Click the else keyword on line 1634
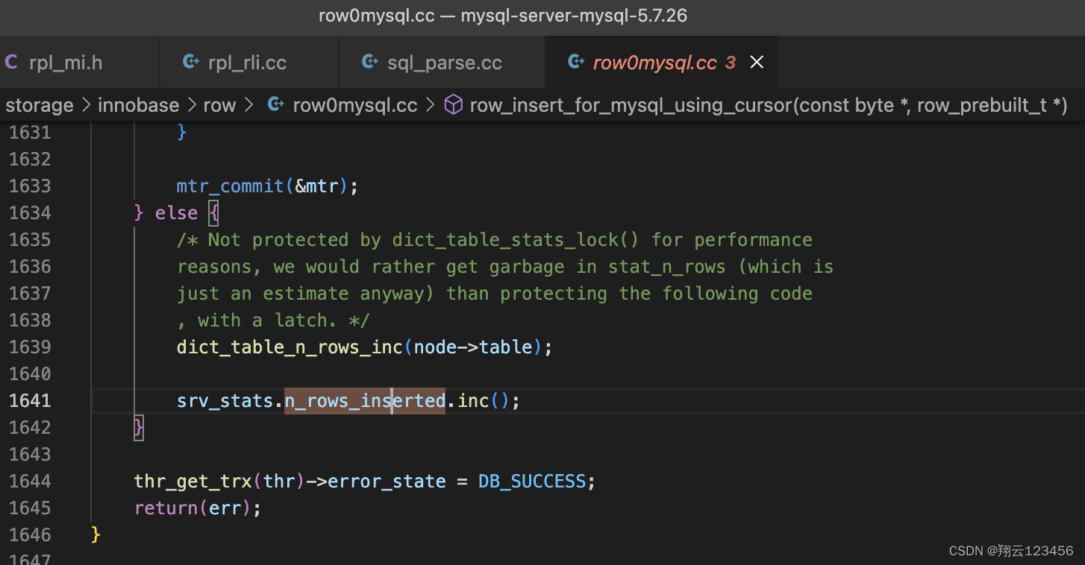Image resolution: width=1085 pixels, height=565 pixels. click(x=177, y=212)
